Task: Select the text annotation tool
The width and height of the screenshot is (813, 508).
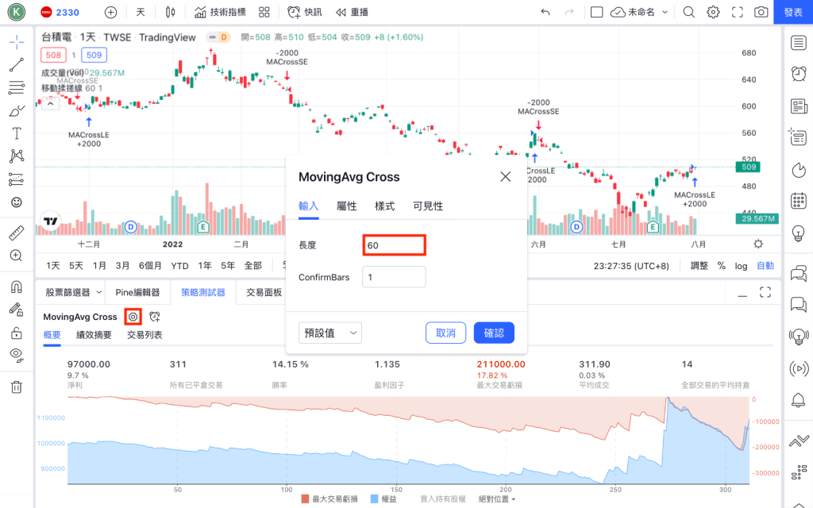Action: [17, 133]
